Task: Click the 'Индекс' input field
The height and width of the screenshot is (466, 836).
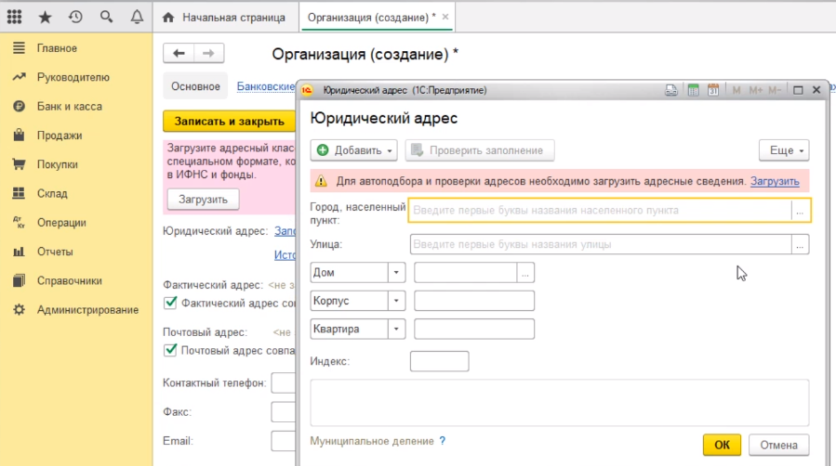Action: (x=439, y=361)
